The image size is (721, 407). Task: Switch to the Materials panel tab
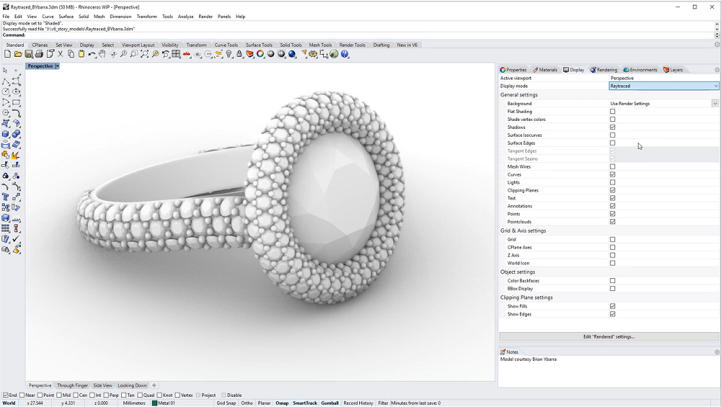click(x=545, y=70)
